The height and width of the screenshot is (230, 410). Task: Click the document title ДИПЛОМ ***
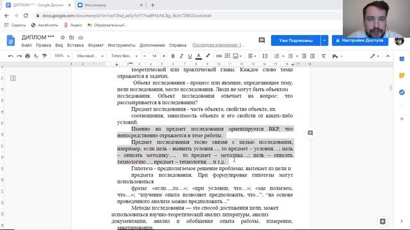[38, 37]
